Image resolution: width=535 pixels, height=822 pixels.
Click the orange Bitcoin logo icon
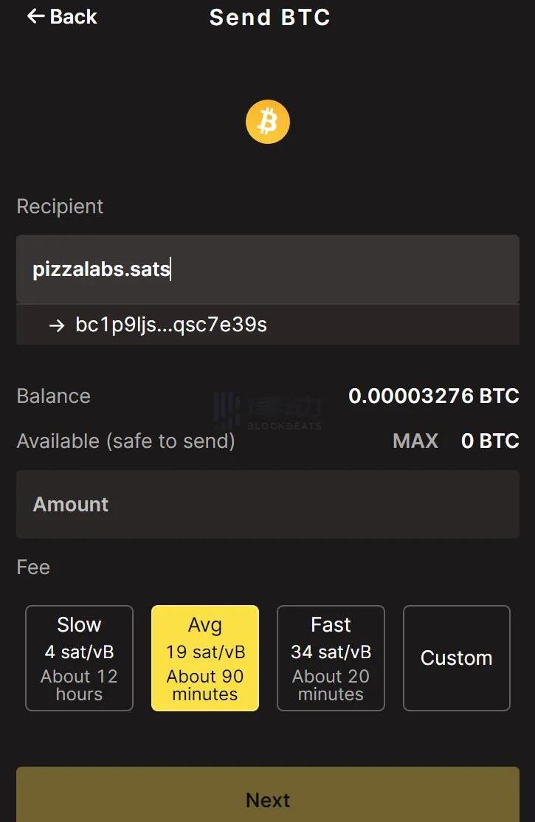pyautogui.click(x=268, y=122)
